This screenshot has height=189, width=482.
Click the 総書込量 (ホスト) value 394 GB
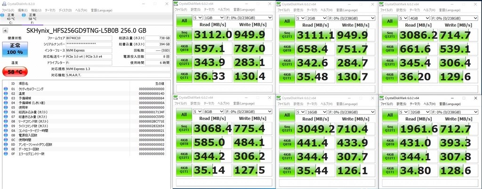(x=158, y=44)
